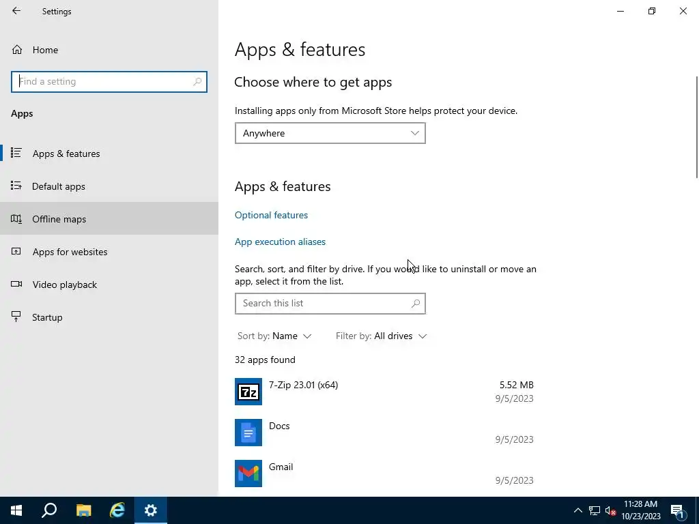Click the 7-Zip app icon
699x524 pixels.
[x=248, y=391]
